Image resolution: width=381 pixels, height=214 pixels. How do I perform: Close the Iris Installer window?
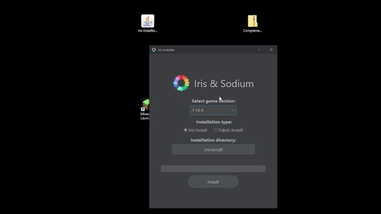271,50
